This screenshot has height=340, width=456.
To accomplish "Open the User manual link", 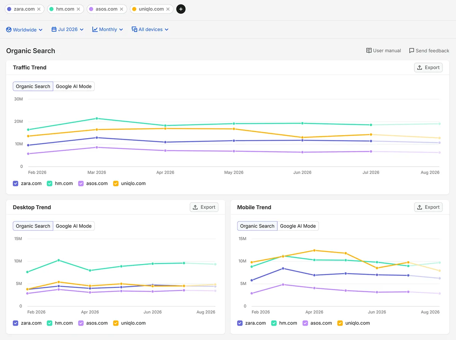I will (x=383, y=50).
